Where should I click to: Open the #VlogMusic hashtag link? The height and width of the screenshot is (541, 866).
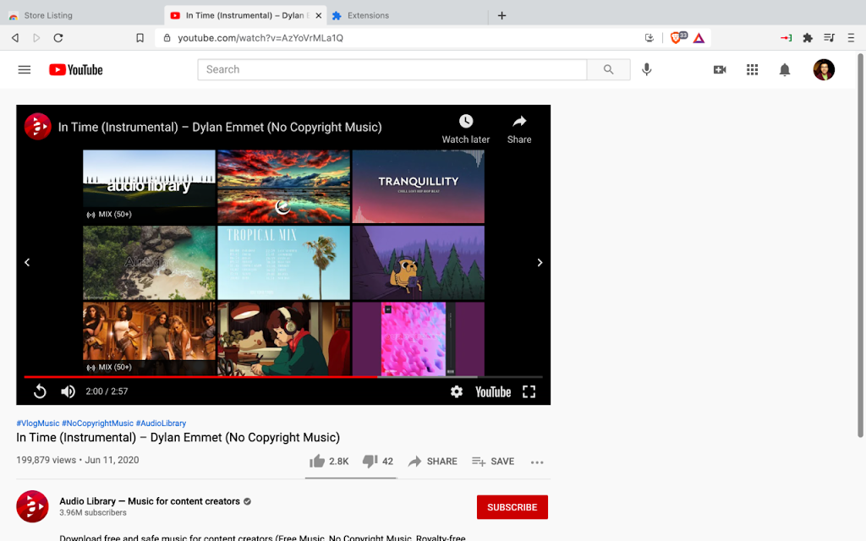(x=37, y=424)
